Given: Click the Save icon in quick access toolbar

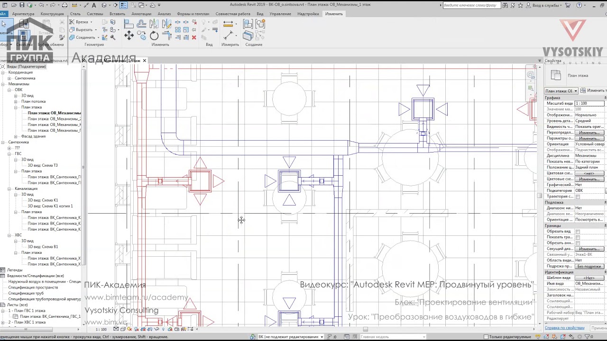Looking at the screenshot, I should (22, 5).
